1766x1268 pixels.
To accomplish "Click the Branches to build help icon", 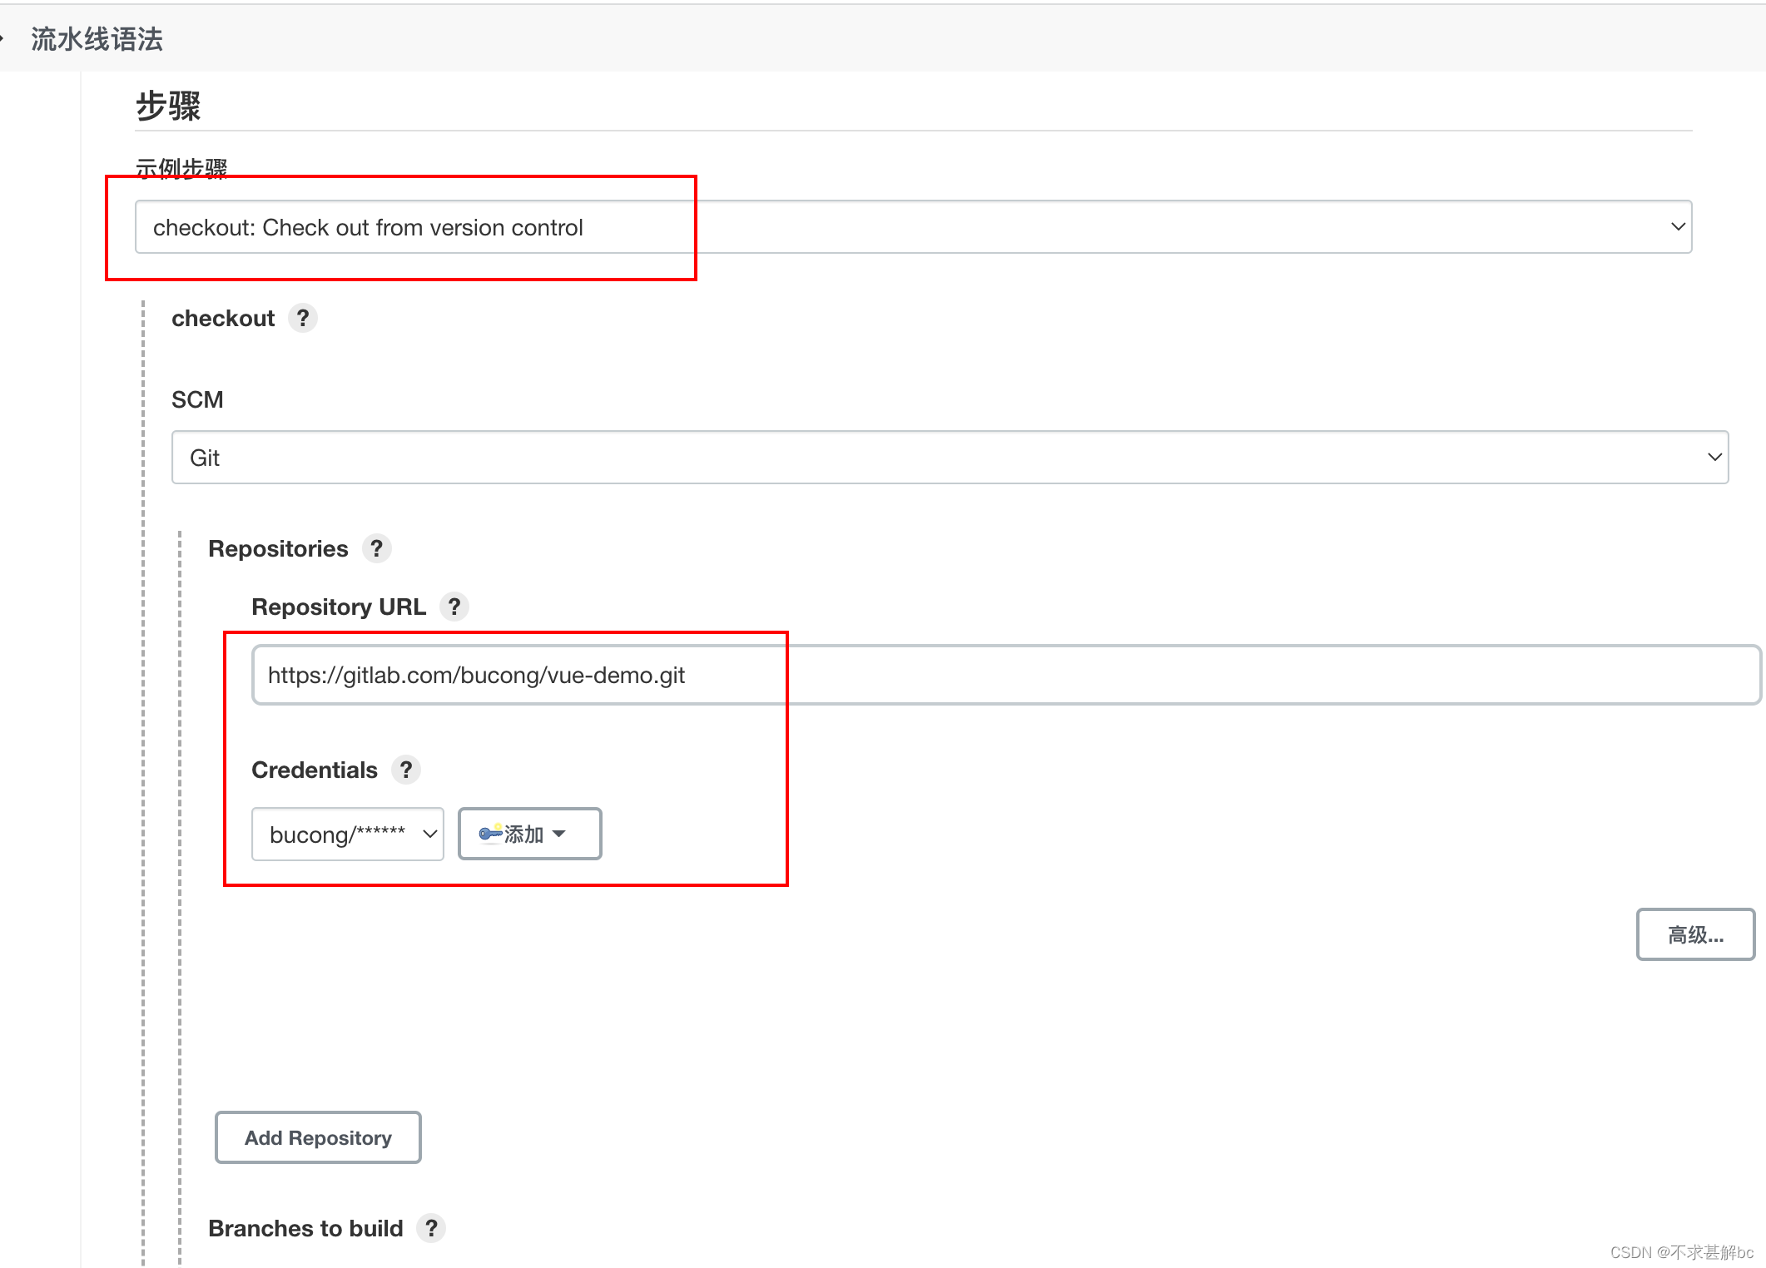I will [432, 1227].
